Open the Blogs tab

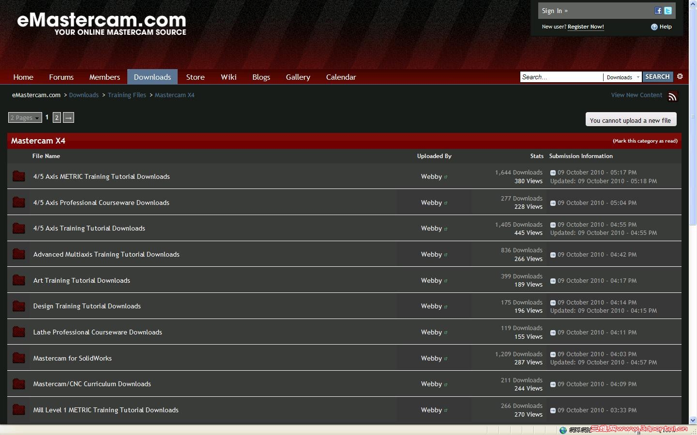[x=261, y=77]
